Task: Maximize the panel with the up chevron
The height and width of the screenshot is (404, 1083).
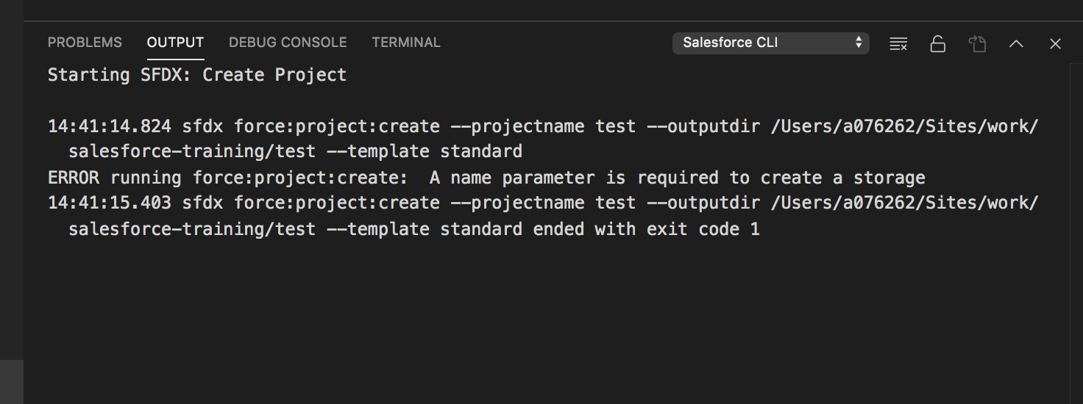Action: 1016,43
